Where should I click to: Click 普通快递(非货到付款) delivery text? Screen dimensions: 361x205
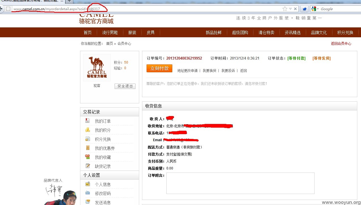coord(184,147)
